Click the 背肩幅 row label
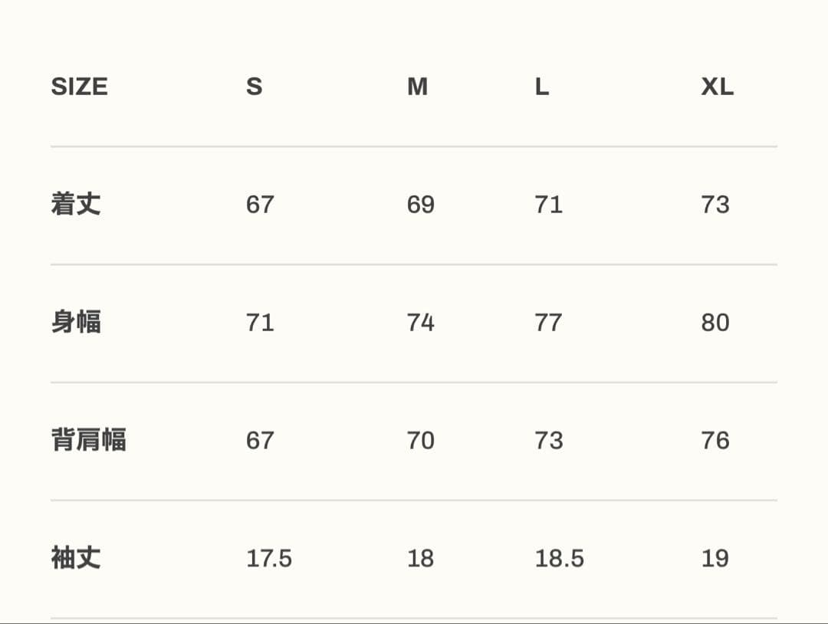 pos(88,441)
